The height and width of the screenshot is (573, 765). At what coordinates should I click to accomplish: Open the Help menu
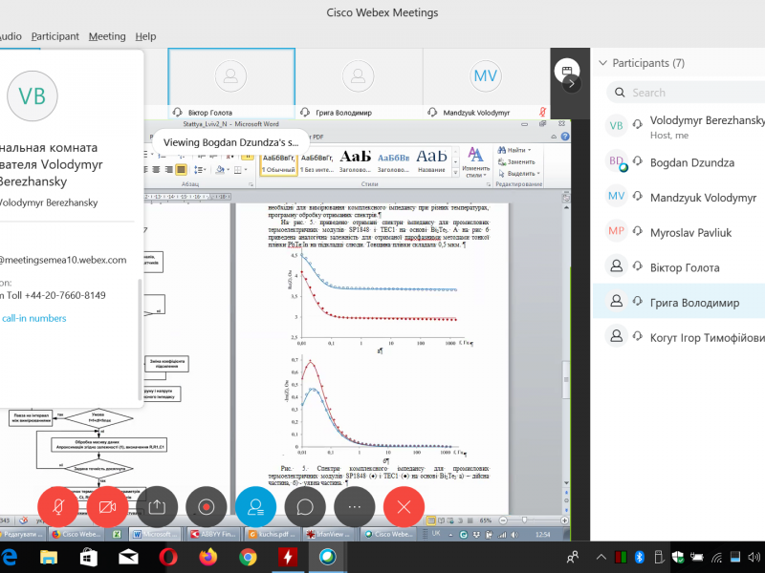145,36
